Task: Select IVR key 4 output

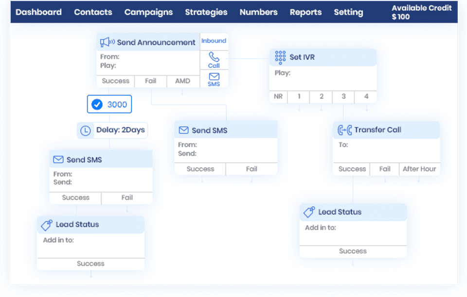Action: point(366,97)
